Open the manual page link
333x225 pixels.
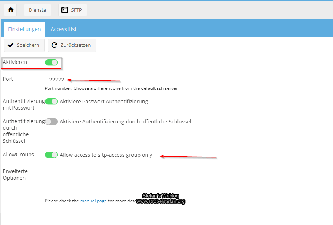(x=93, y=201)
